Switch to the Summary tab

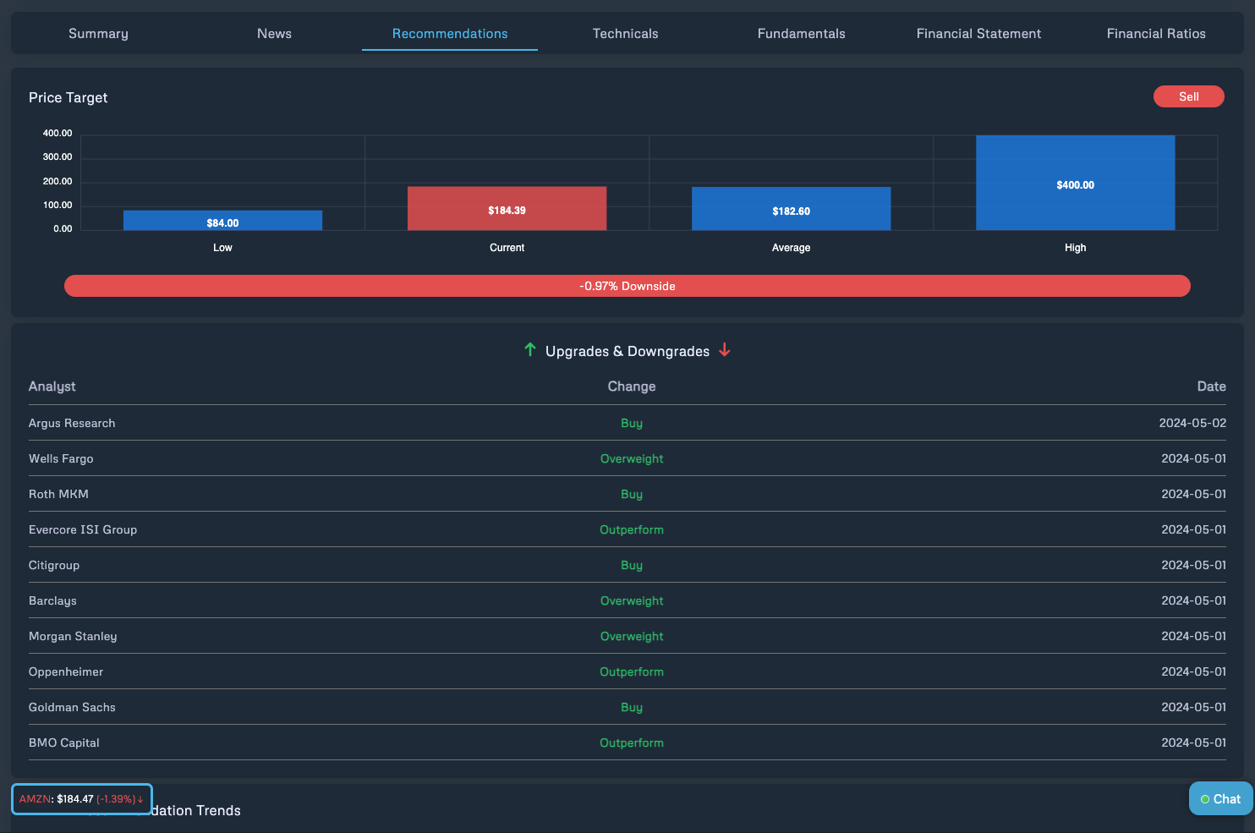click(x=98, y=33)
